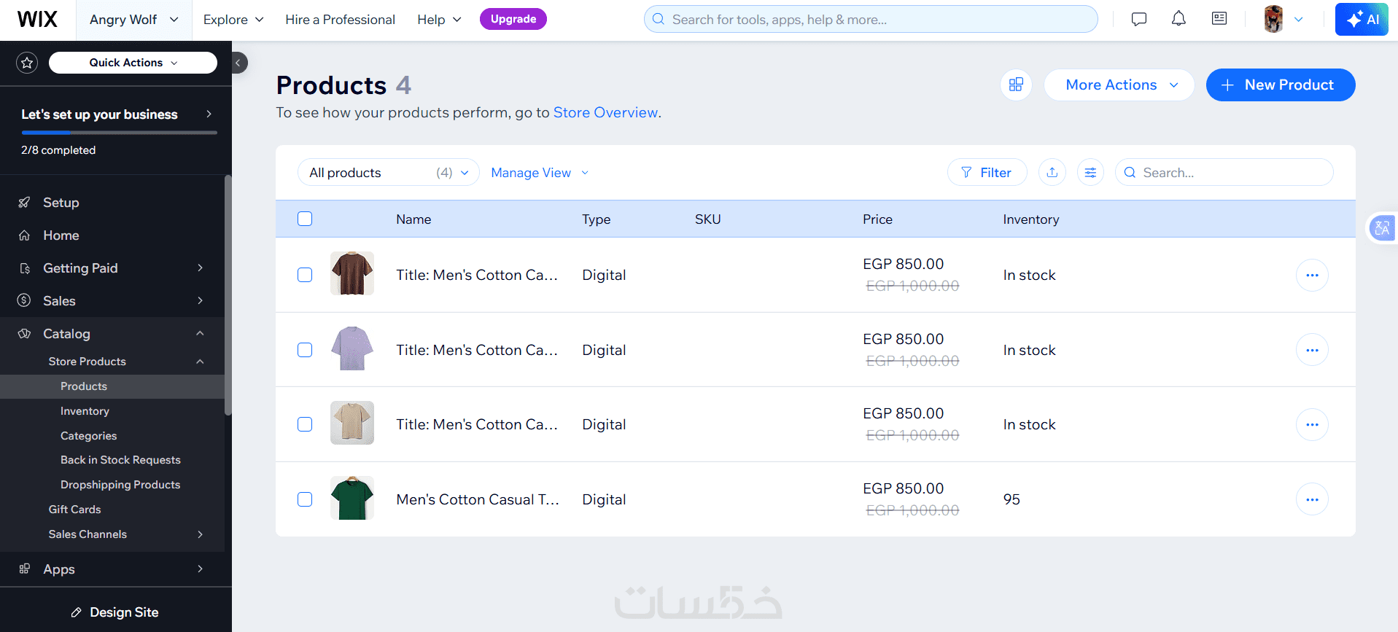Go to Inventory in the sidebar
1398x632 pixels.
[x=85, y=411]
